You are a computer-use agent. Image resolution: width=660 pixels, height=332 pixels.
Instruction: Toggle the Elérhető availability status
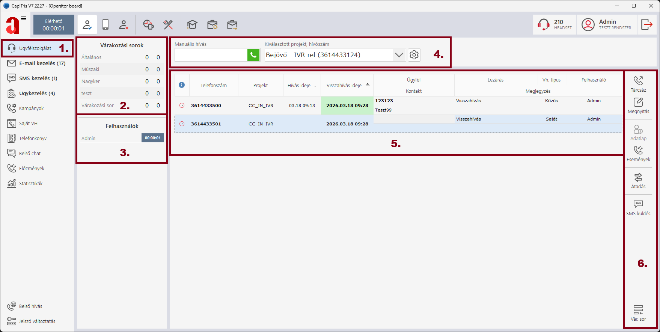click(x=54, y=25)
